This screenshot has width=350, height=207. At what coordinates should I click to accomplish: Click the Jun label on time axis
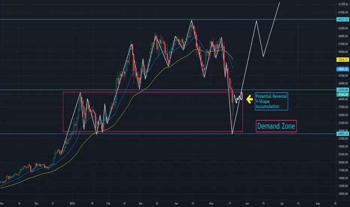247,203
